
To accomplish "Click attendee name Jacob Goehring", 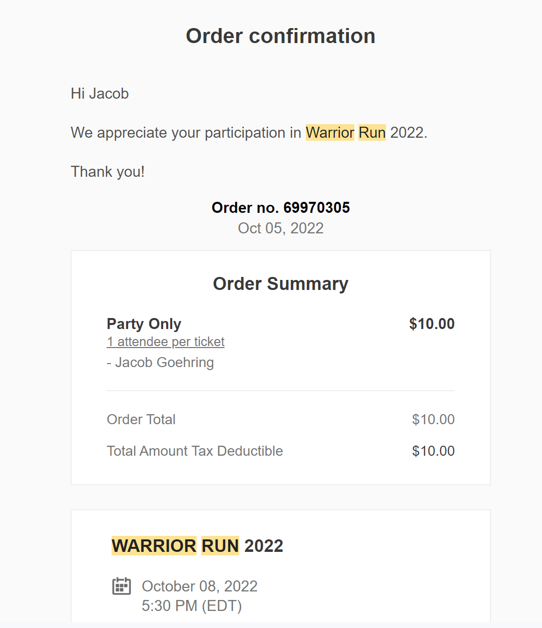I will pos(164,363).
